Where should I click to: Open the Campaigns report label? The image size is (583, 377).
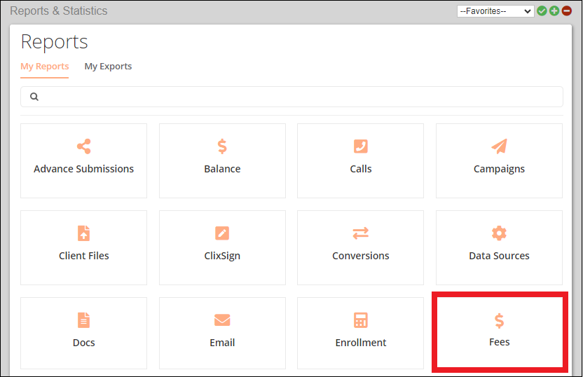[x=499, y=169]
